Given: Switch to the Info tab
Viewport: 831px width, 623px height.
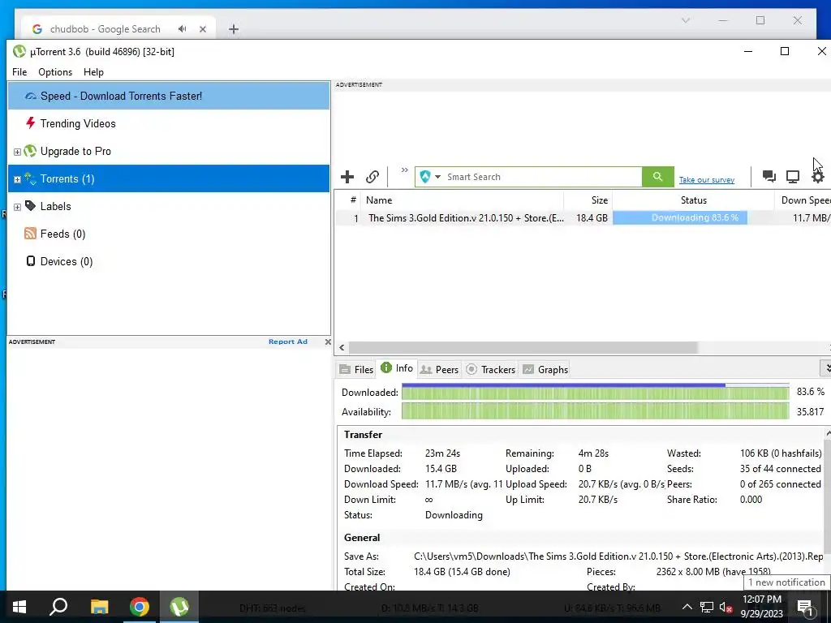Looking at the screenshot, I should tap(397, 368).
